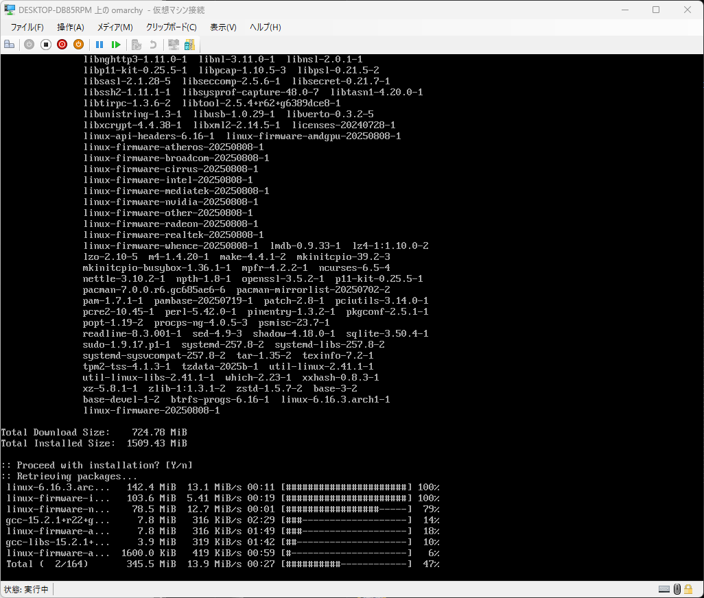Create a checkpoint with the toolbar icon
This screenshot has height=598, width=704.
[137, 45]
